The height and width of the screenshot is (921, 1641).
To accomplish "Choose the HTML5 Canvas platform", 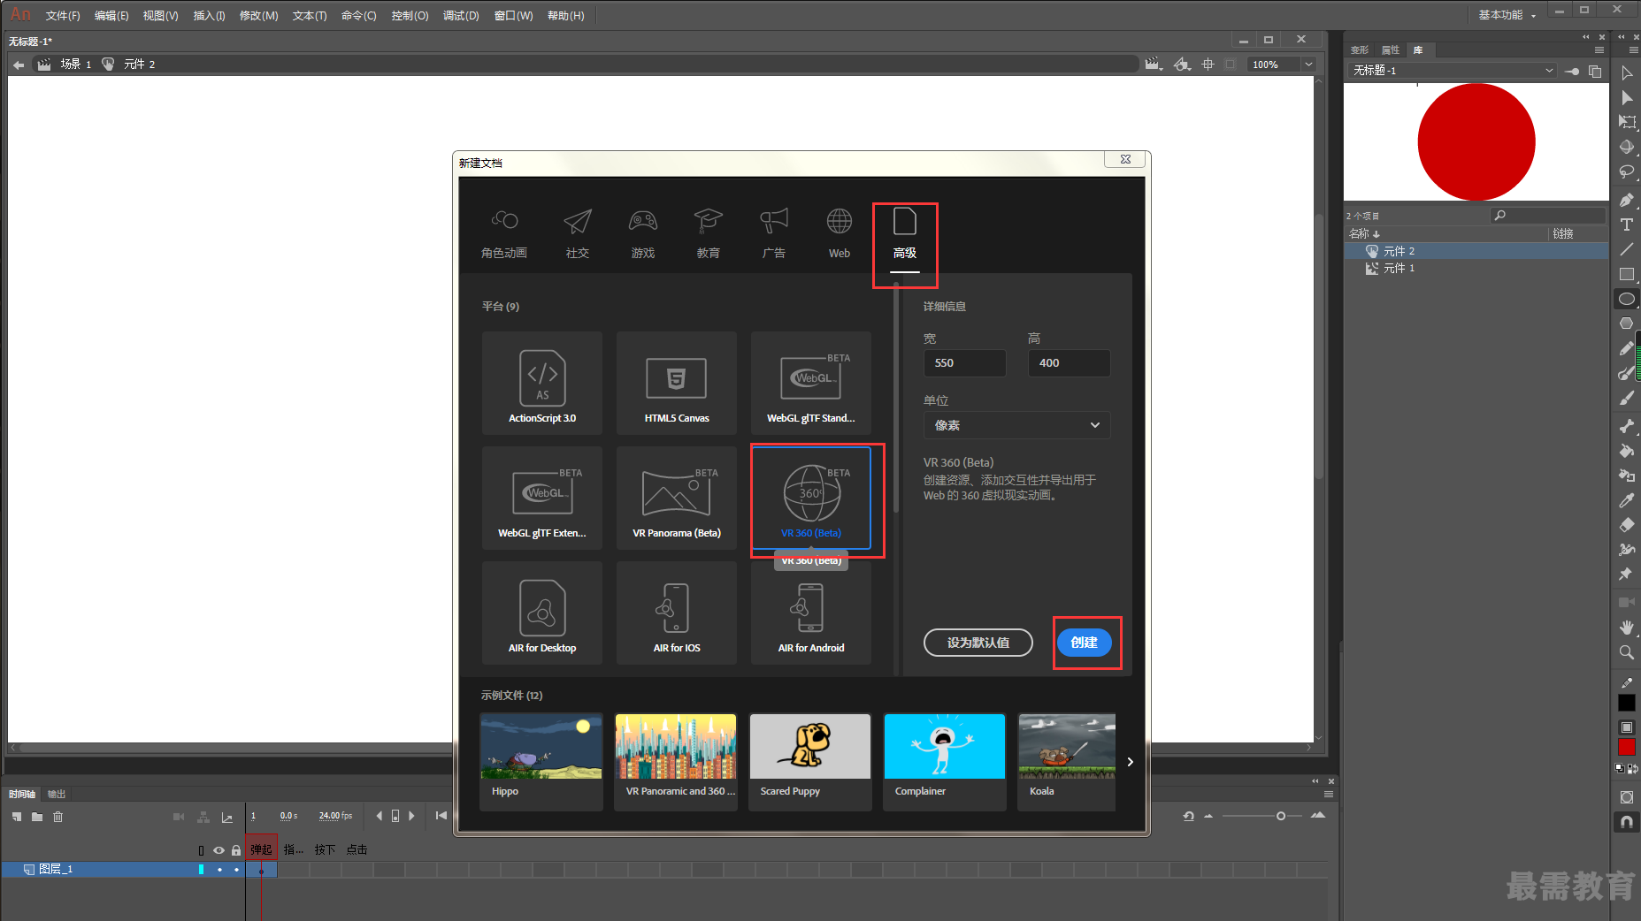I will click(677, 383).
